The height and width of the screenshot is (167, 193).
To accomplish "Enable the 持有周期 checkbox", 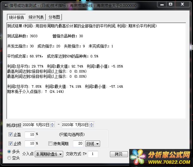I will pos(50,143).
